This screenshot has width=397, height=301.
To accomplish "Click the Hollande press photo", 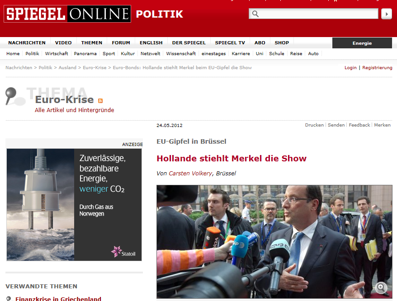I will pyautogui.click(x=274, y=242).
